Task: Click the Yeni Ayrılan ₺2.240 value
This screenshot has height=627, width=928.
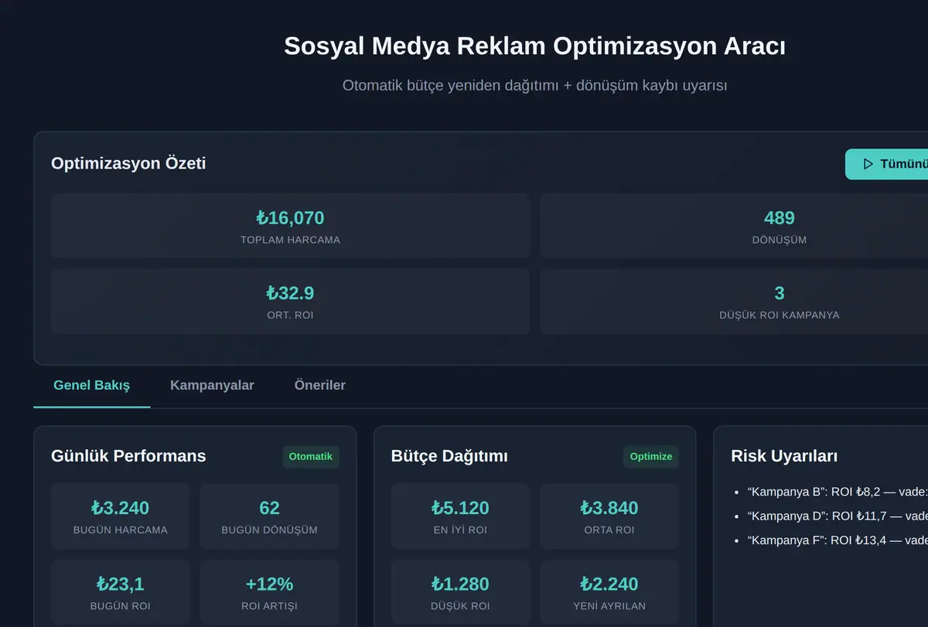Action: pyautogui.click(x=609, y=584)
